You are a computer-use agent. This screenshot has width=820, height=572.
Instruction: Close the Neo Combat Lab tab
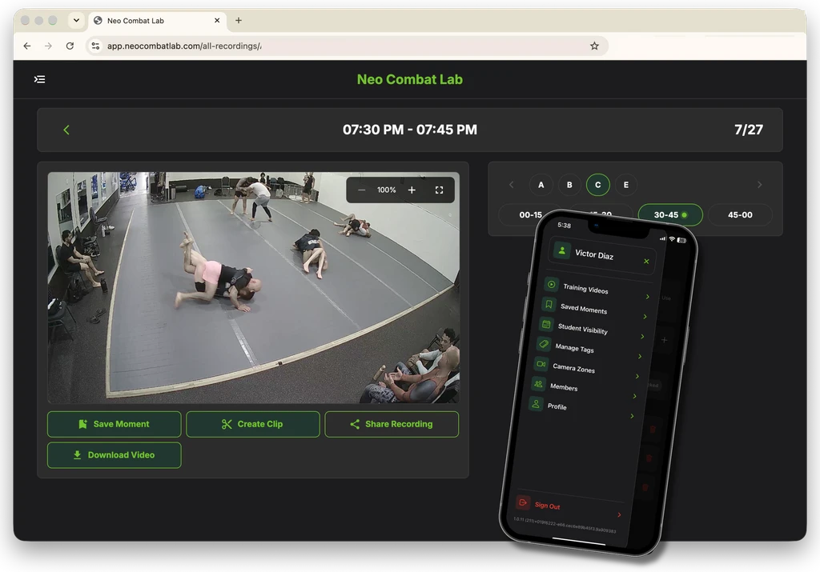pyautogui.click(x=217, y=20)
